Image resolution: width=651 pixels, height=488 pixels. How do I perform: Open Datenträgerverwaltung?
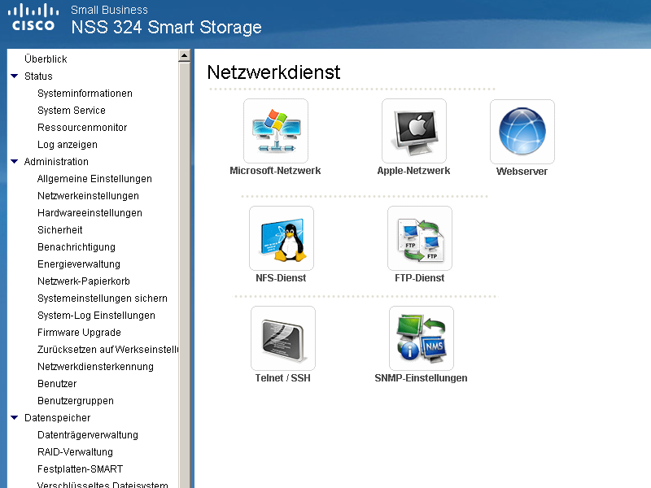[88, 435]
